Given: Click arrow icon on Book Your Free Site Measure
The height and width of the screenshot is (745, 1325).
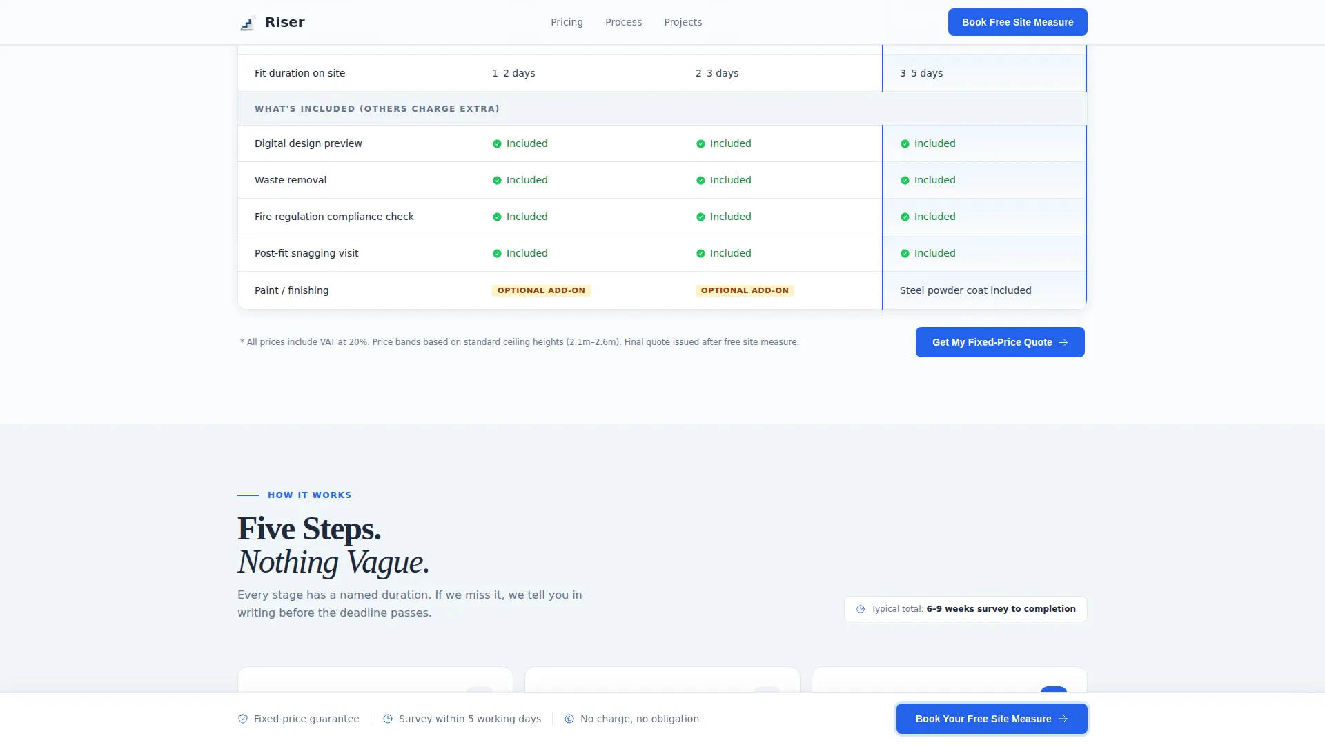Looking at the screenshot, I should [x=1063, y=719].
